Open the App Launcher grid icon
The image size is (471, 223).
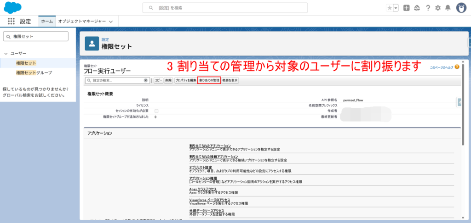pos(11,21)
